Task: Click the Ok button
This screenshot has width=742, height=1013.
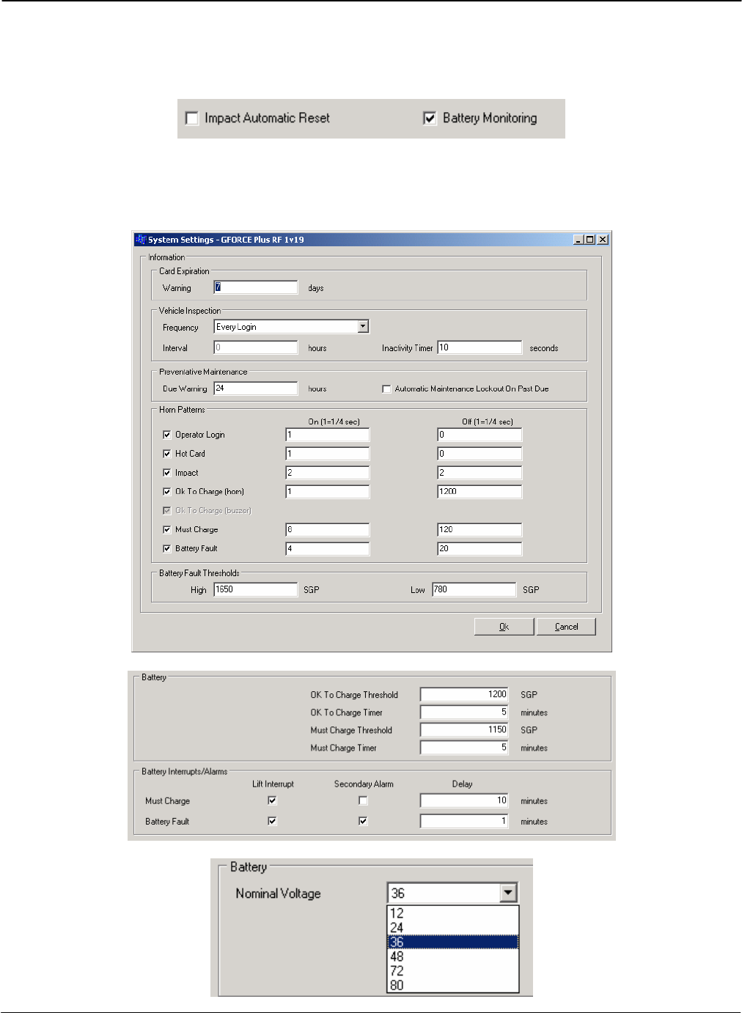Action: [504, 627]
